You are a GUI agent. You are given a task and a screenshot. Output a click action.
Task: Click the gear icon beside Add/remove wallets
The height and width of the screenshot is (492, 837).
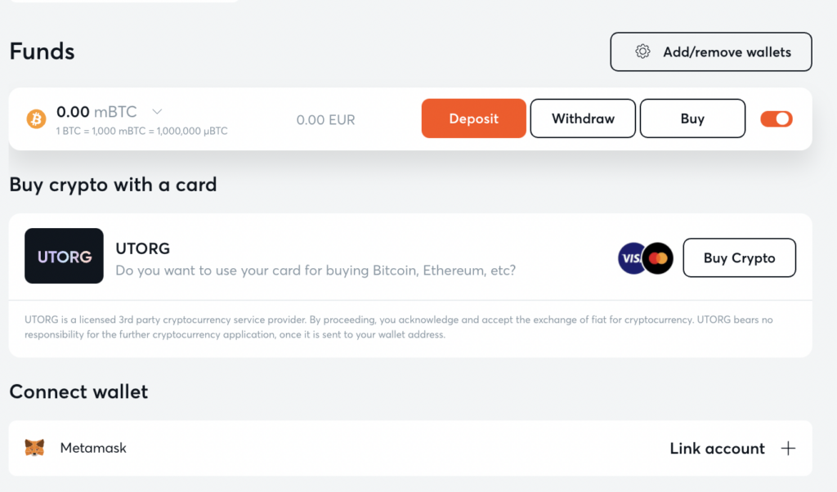pos(642,51)
